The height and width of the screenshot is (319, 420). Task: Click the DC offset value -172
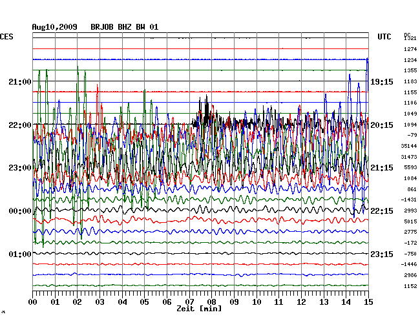(x=410, y=243)
